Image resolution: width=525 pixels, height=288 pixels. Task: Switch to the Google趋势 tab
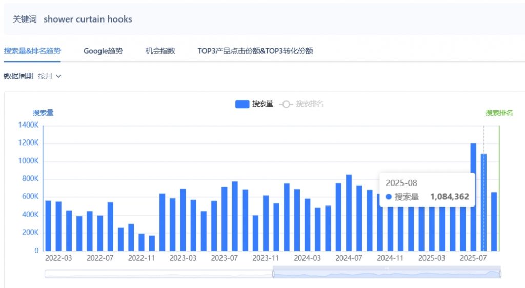[103, 51]
